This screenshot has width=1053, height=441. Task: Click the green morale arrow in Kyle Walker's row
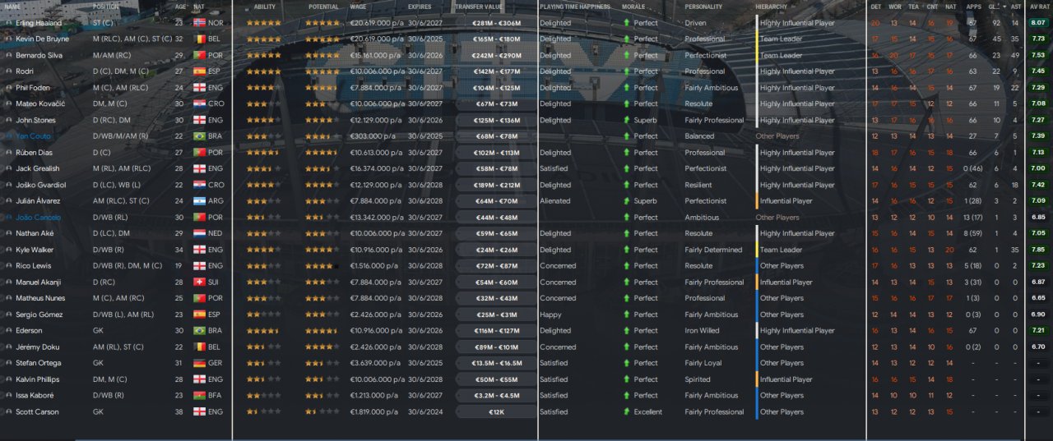pos(627,250)
